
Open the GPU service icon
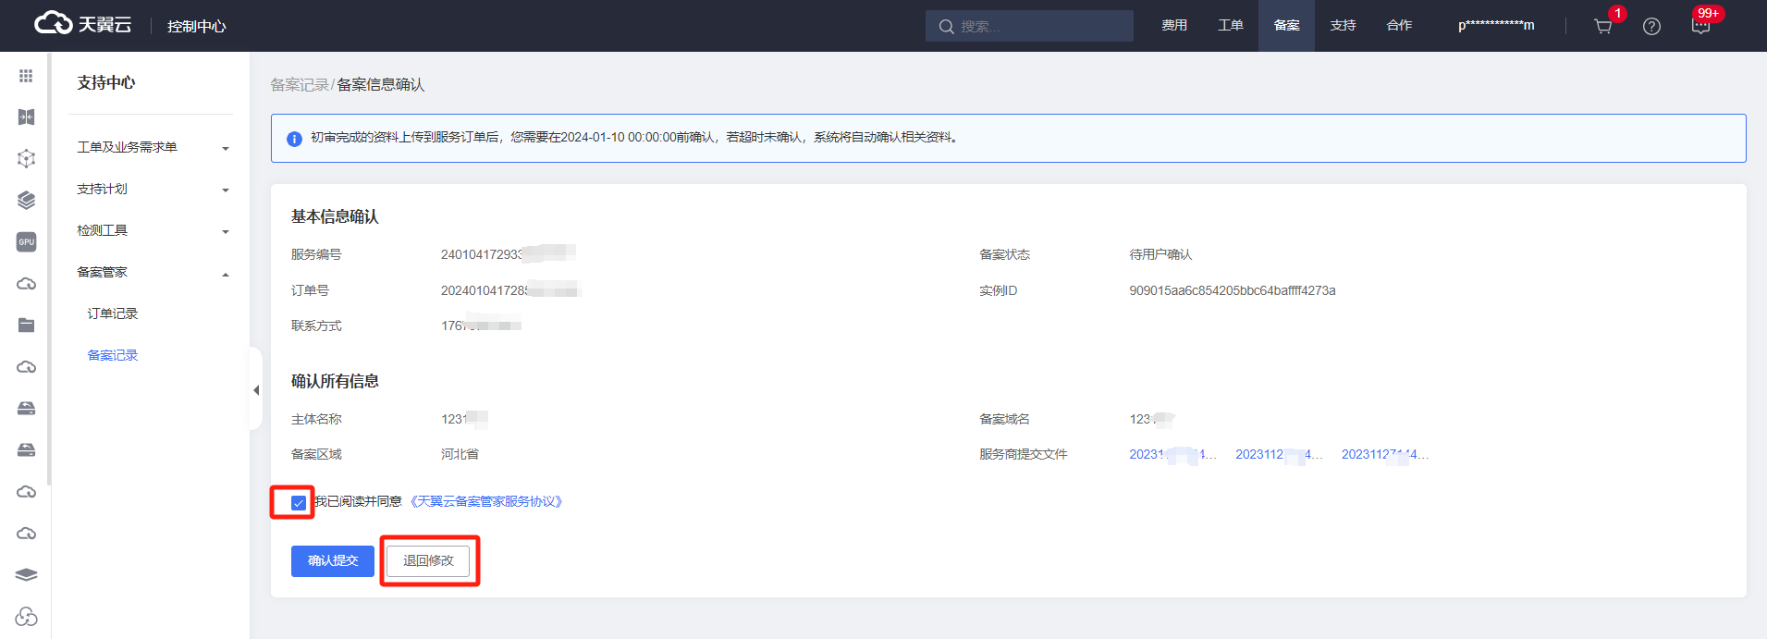26,241
